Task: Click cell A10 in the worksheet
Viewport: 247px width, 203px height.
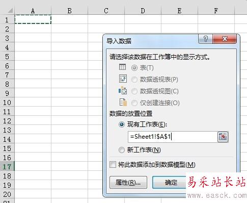Action: [x=33, y=103]
